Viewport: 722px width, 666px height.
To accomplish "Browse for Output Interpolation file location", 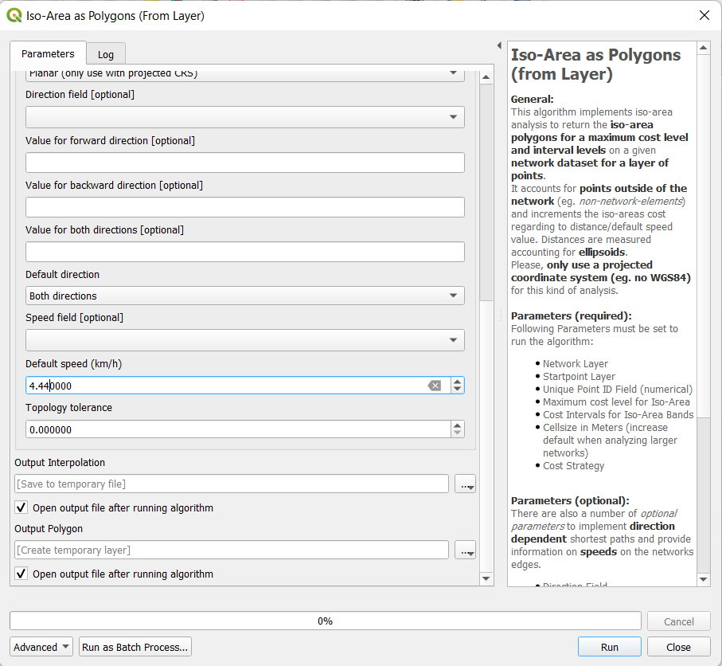I will tap(465, 484).
